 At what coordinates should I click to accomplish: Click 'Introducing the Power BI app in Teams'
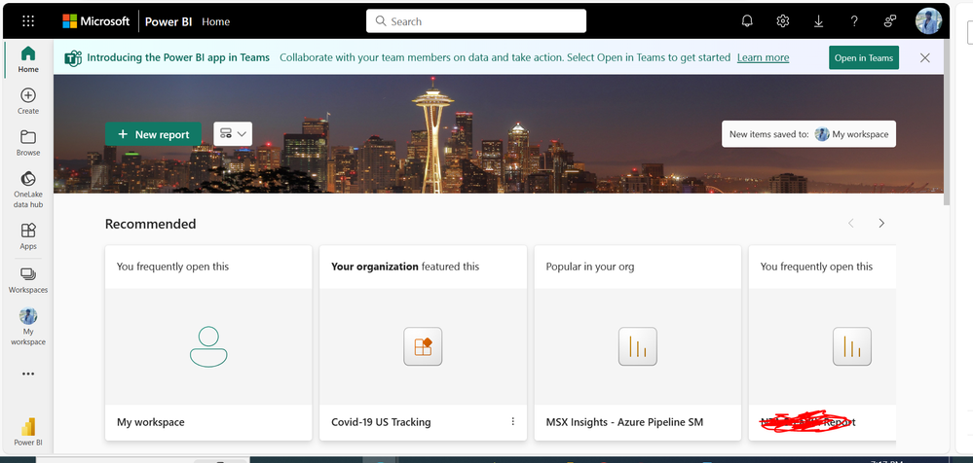click(178, 57)
